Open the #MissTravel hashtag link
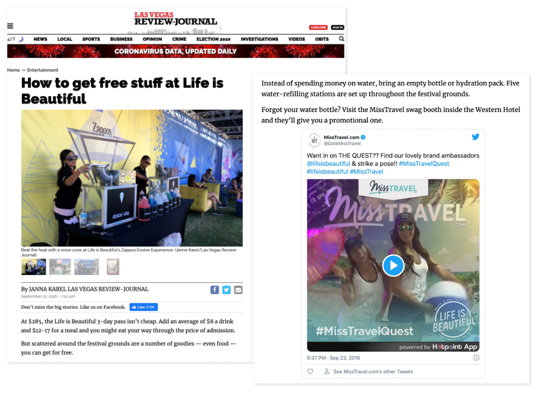Viewport: 536px width, 393px height. click(x=367, y=172)
